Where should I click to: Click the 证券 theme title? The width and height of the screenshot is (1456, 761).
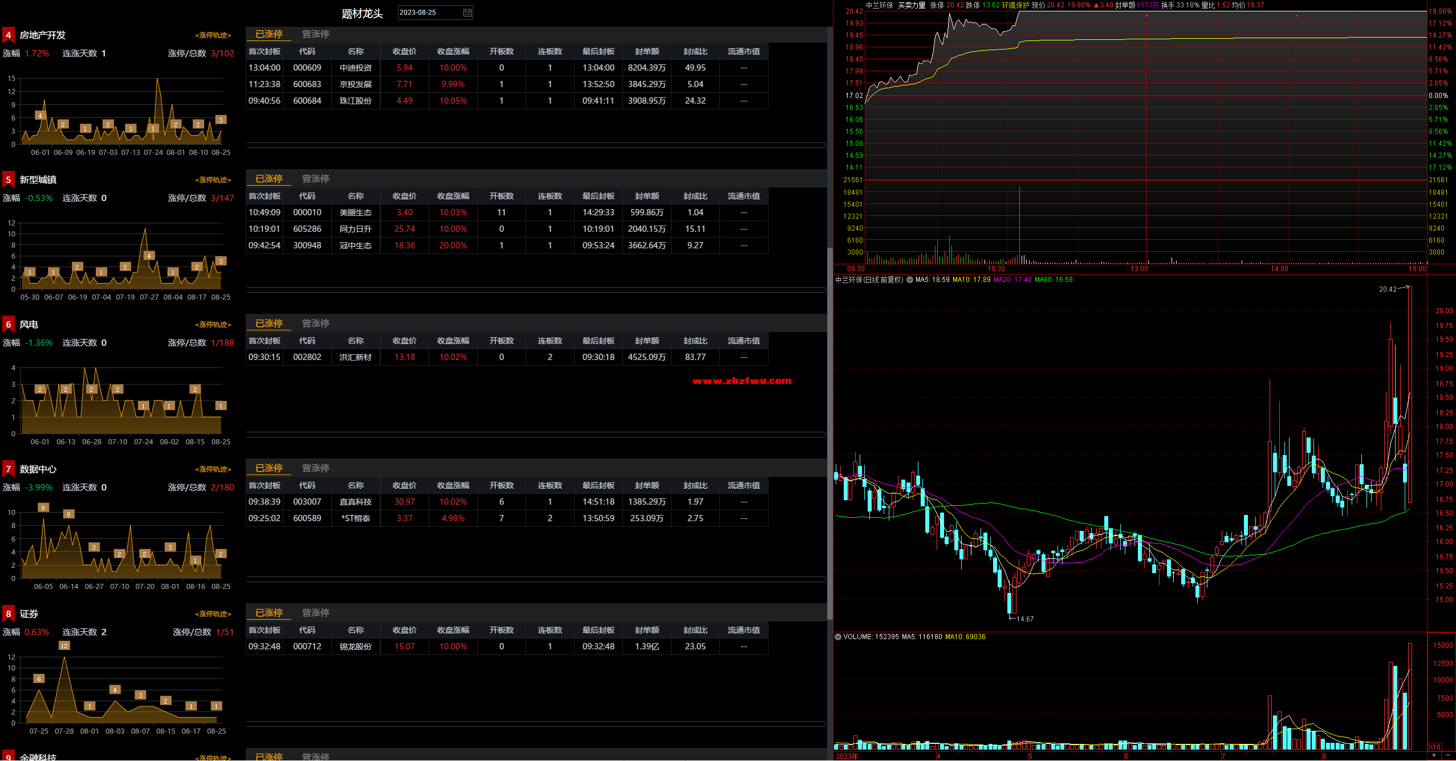coord(29,614)
